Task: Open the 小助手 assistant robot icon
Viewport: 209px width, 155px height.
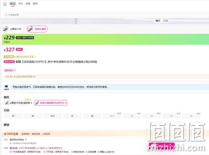Action: [x=6, y=86]
